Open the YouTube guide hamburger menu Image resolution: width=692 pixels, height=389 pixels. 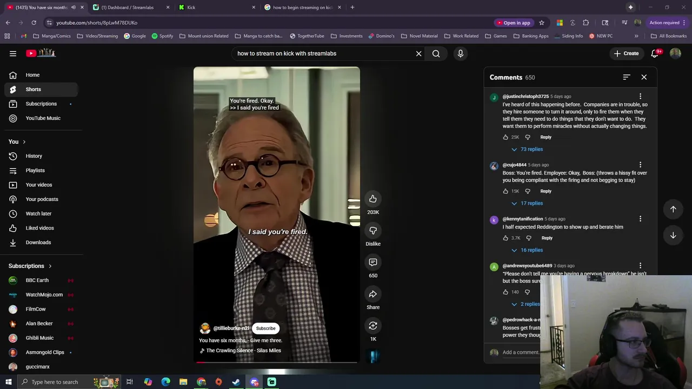(x=13, y=53)
